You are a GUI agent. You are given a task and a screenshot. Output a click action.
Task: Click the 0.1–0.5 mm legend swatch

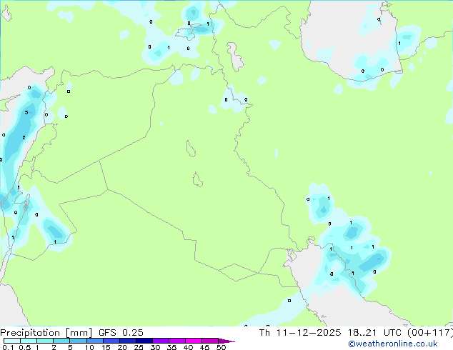click(12, 341)
